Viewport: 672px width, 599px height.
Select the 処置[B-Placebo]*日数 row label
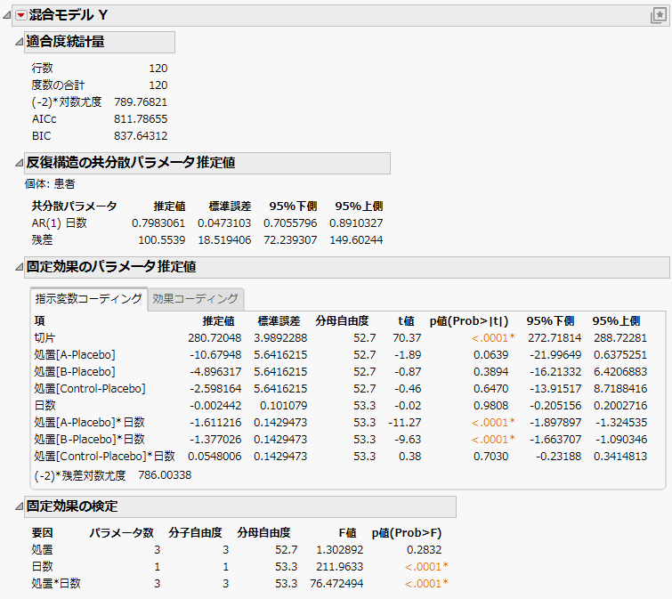89,439
